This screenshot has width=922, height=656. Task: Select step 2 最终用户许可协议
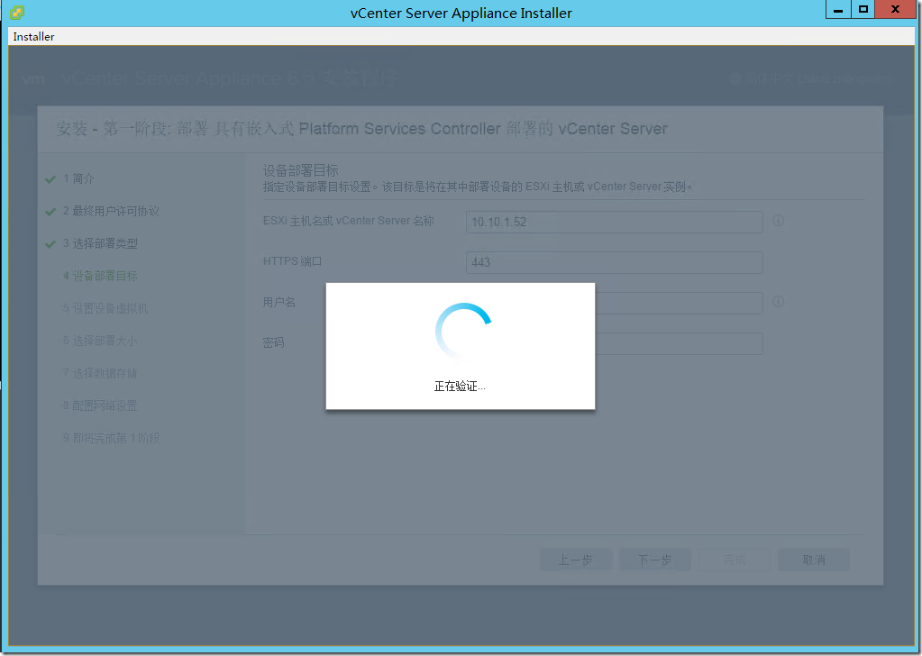(111, 211)
